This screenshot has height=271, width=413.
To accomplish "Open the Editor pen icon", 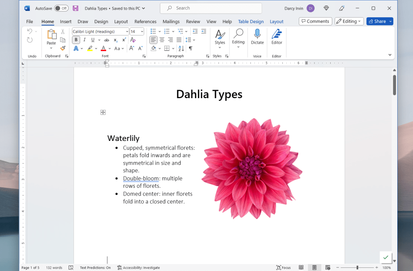I will pyautogui.click(x=277, y=36).
